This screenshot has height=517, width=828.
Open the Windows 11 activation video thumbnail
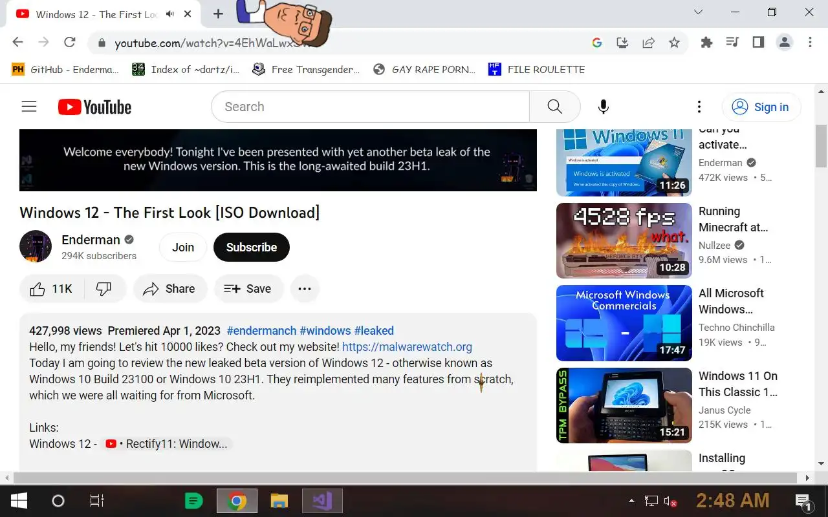click(624, 162)
